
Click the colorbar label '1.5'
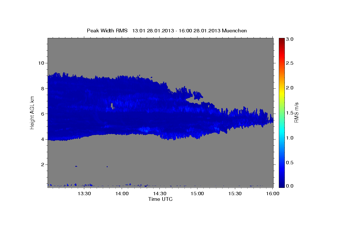(x=290, y=113)
